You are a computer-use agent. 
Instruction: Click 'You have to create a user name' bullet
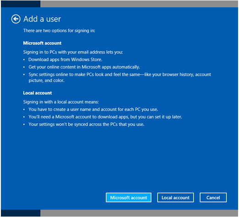coord(93,109)
